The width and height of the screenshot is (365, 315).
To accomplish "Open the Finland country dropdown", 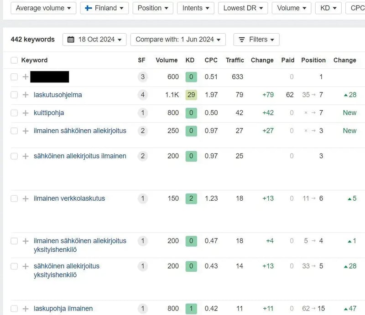I will (104, 8).
